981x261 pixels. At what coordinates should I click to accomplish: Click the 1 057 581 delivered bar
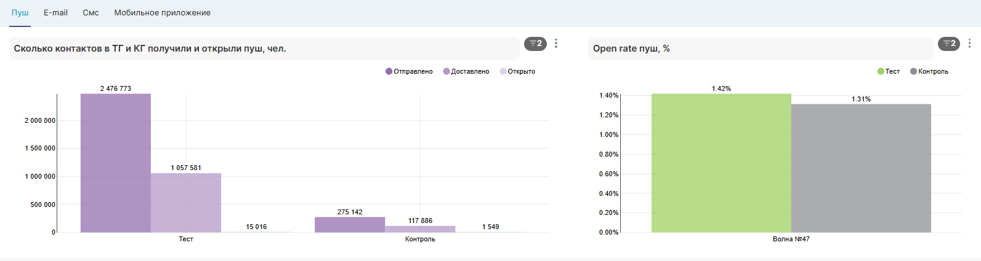(186, 203)
